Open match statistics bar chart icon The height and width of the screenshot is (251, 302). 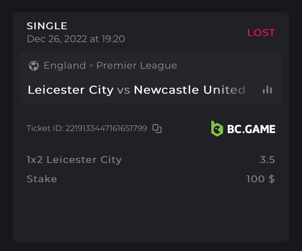(x=267, y=90)
